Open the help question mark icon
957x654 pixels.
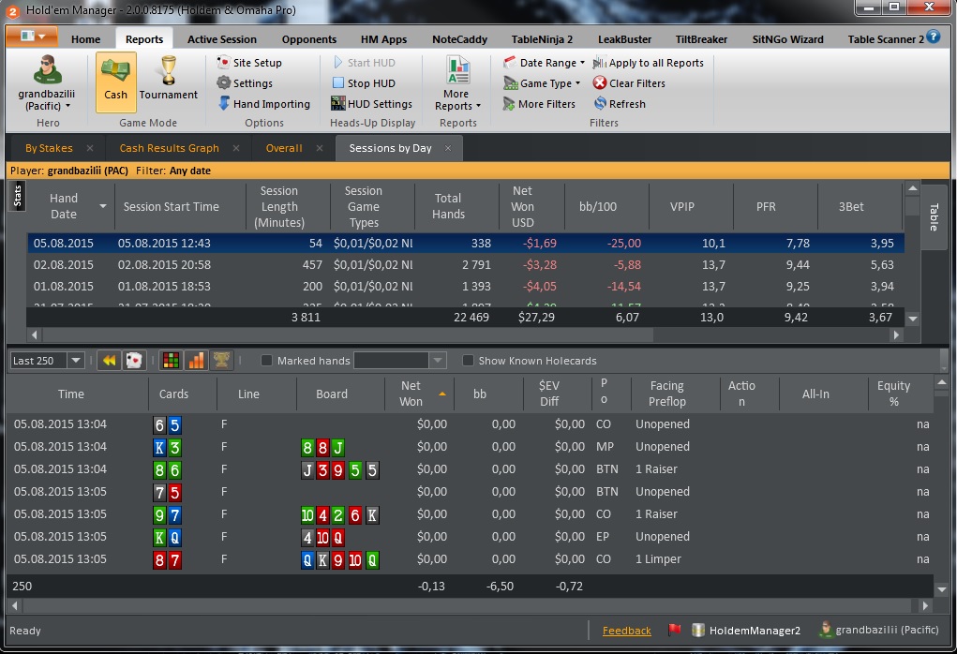click(x=934, y=37)
